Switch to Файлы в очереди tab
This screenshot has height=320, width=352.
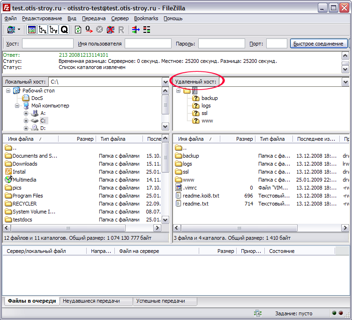click(x=32, y=301)
